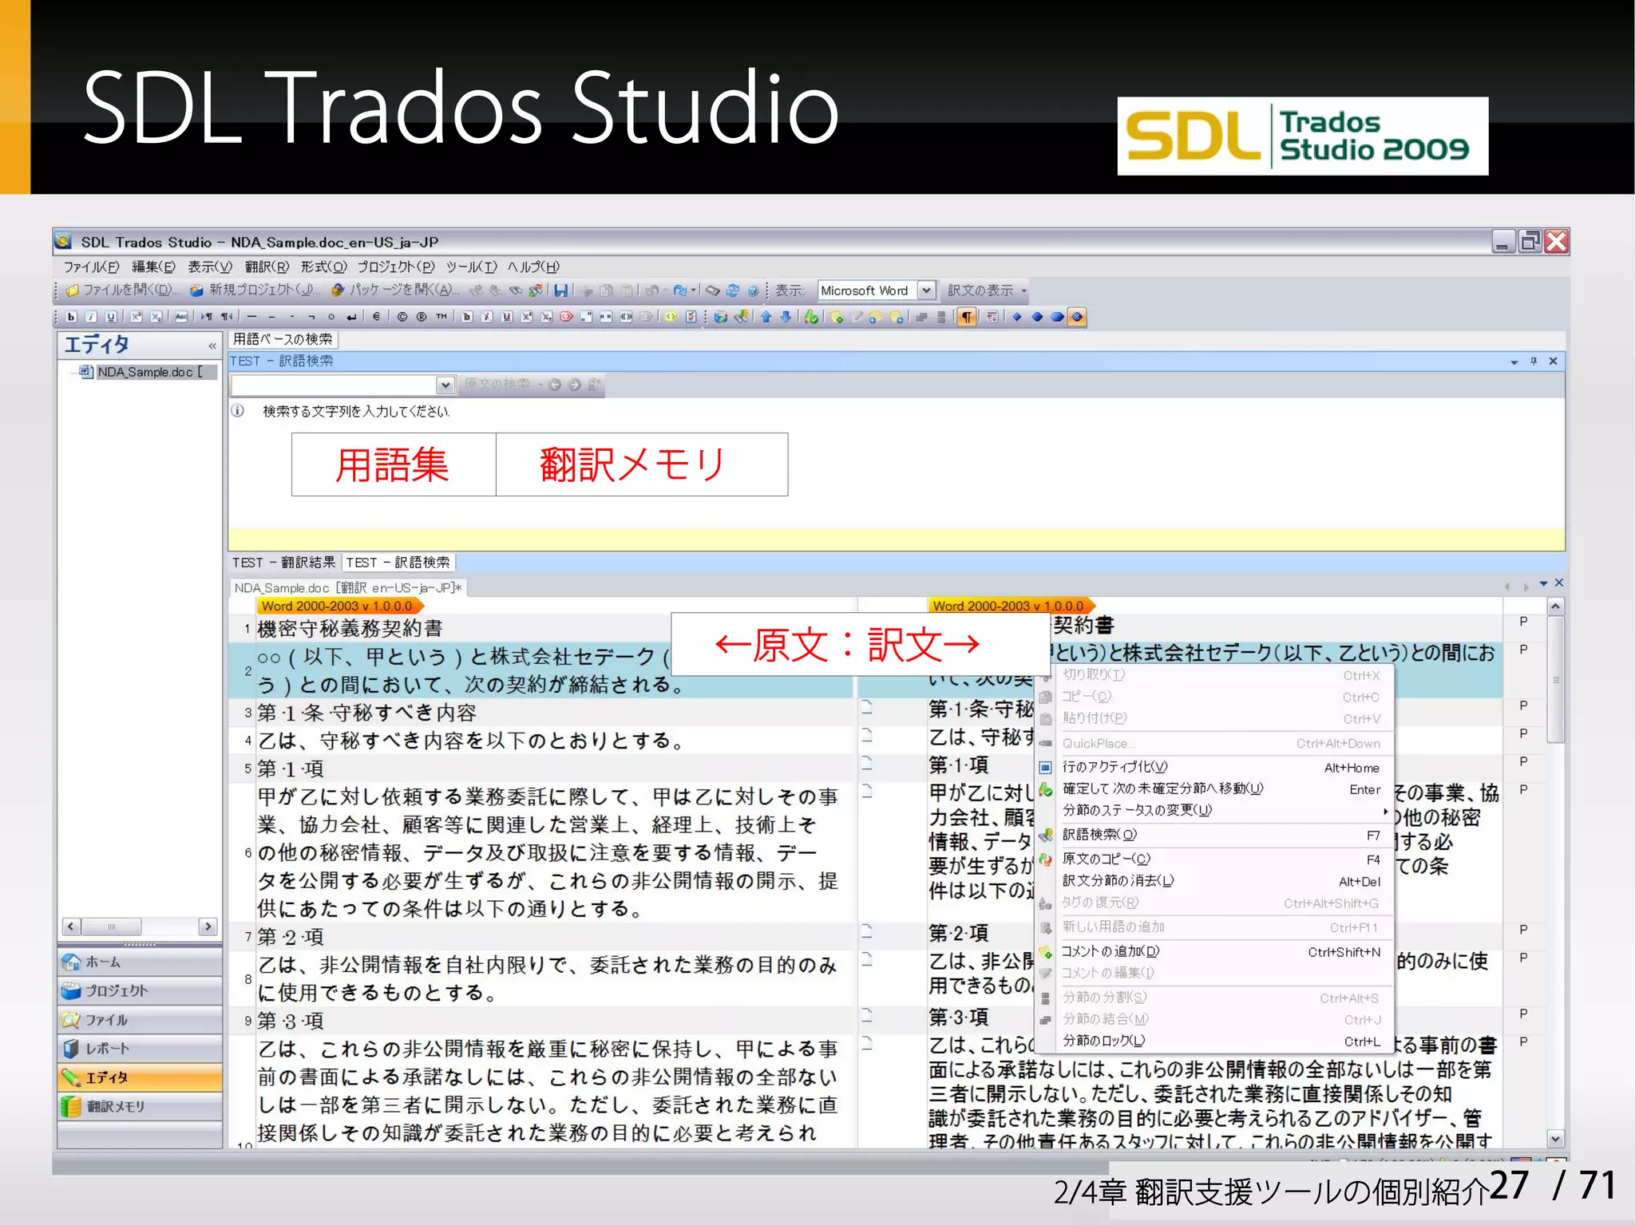This screenshot has width=1635, height=1225.
Task: Click source segment 4 text
Action: [x=471, y=741]
